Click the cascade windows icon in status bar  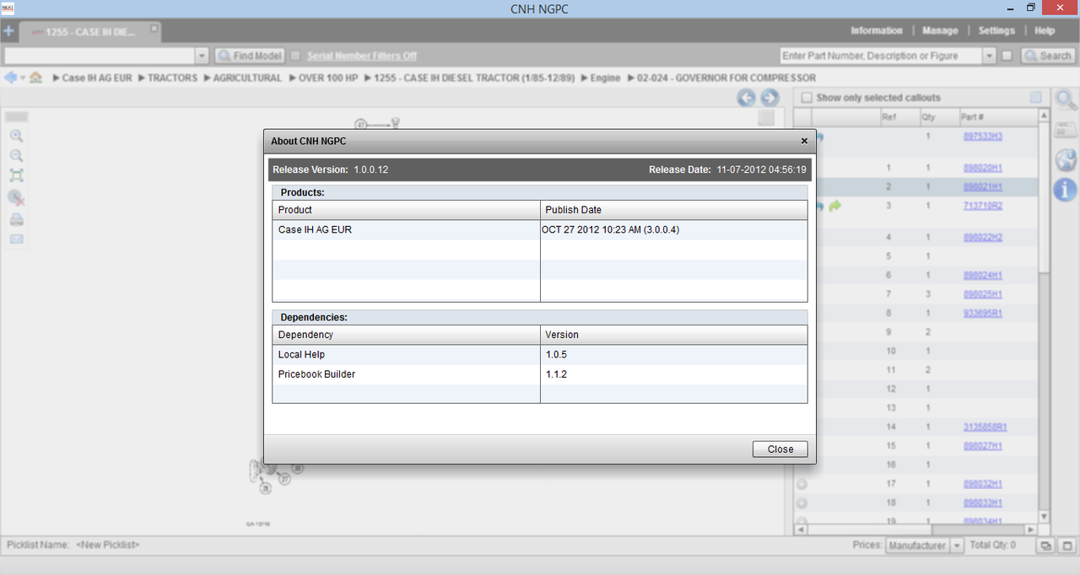(x=1046, y=545)
